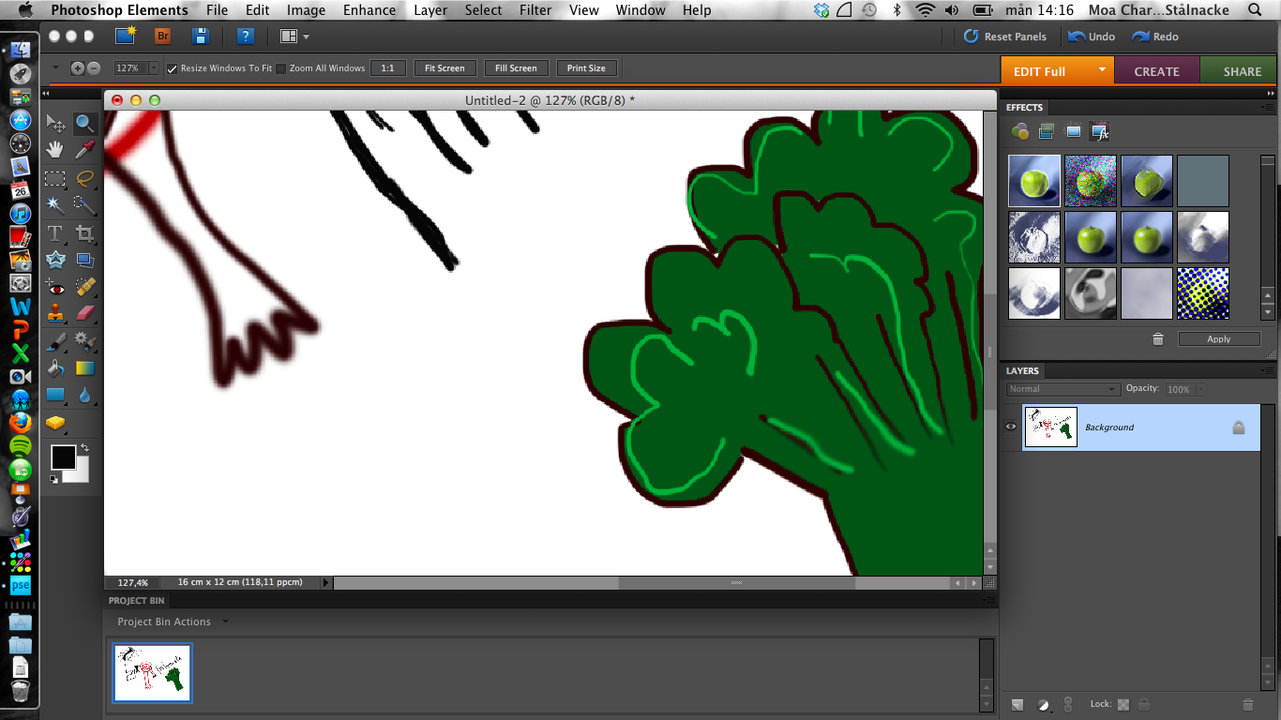Open Project Bin Actions dropdown
1281x720 pixels.
(x=225, y=622)
